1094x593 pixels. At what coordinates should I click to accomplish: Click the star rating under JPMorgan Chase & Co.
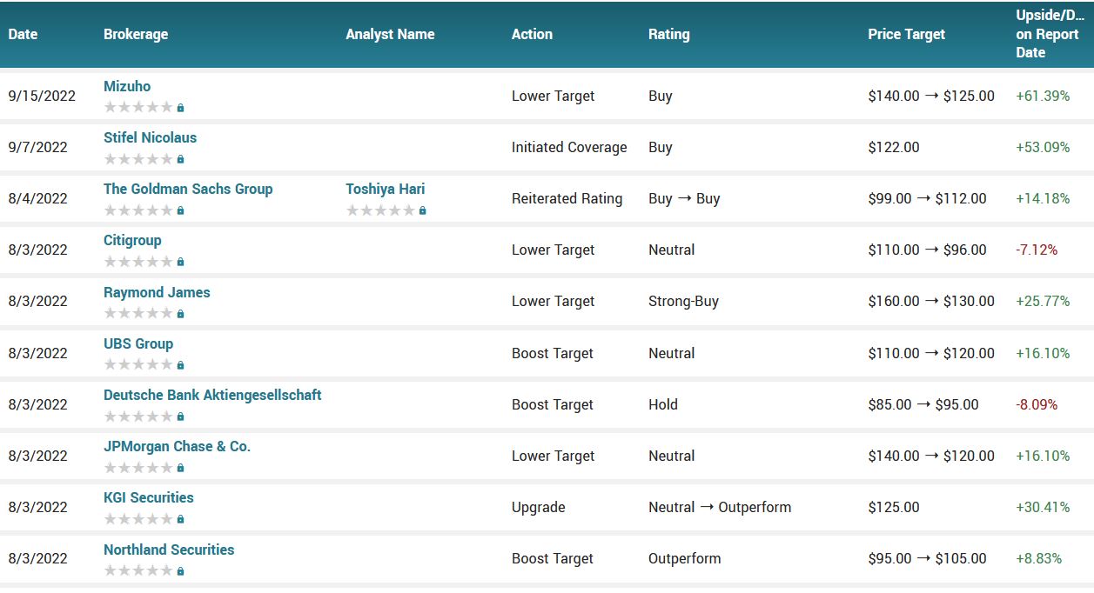coord(138,468)
